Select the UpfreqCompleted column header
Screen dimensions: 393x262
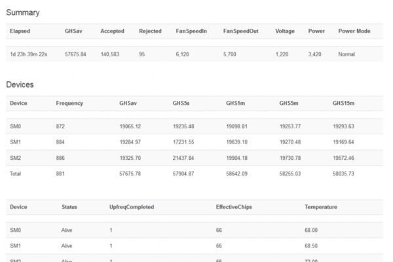click(x=132, y=207)
